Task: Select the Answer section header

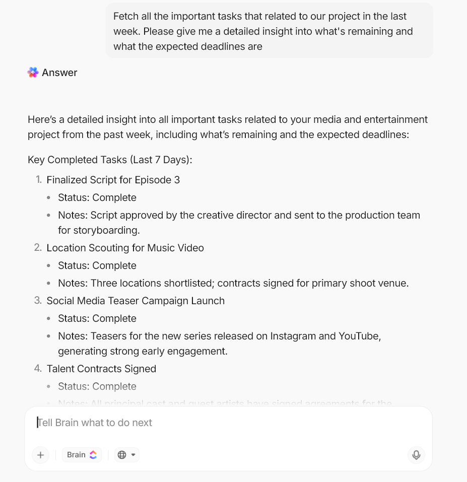Action: (x=59, y=73)
